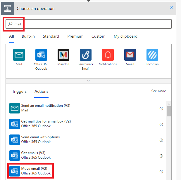This screenshot has width=181, height=180.
Task: Click the Send an email notification (V3) icon
Action: click(x=15, y=108)
